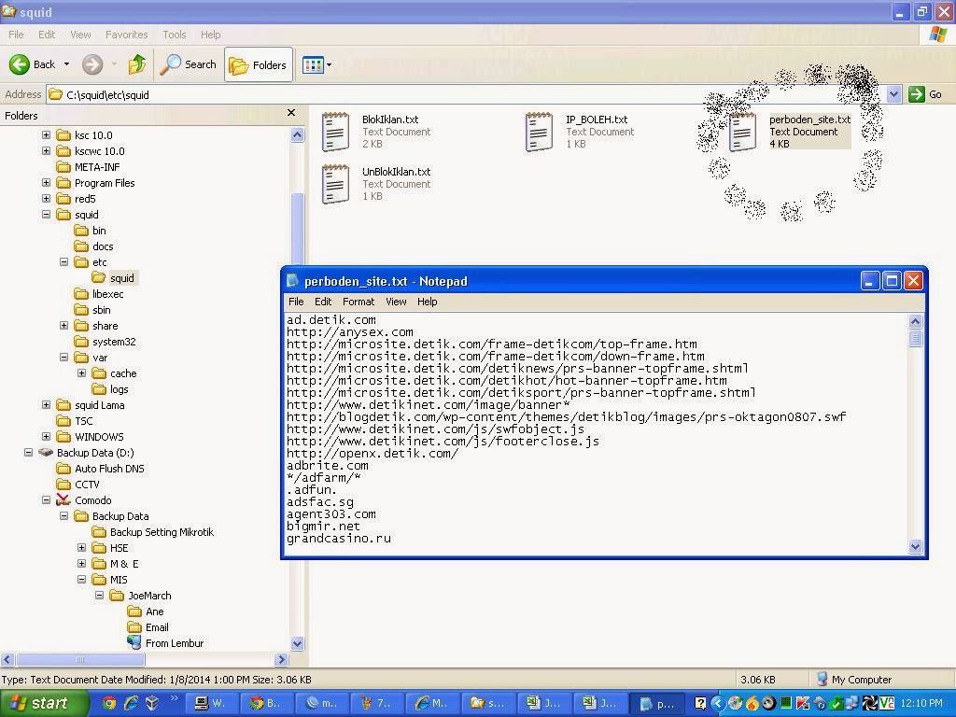This screenshot has height=717, width=956.
Task: Launch Internet Explorer from quick launch
Action: pos(131,704)
